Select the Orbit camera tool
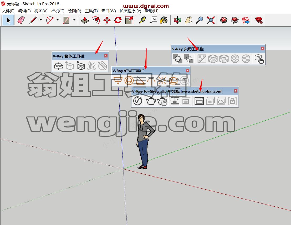This screenshot has height=225, width=291. coord(177,20)
